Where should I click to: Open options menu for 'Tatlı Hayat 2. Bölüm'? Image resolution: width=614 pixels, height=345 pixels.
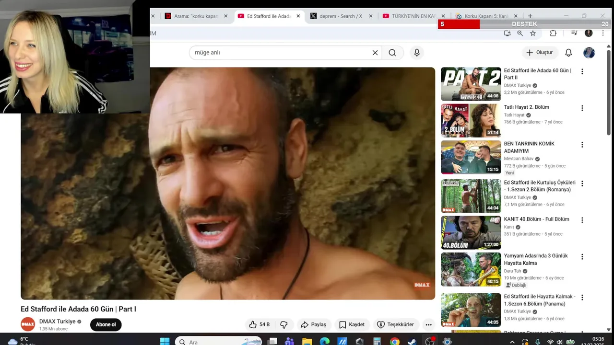click(582, 108)
